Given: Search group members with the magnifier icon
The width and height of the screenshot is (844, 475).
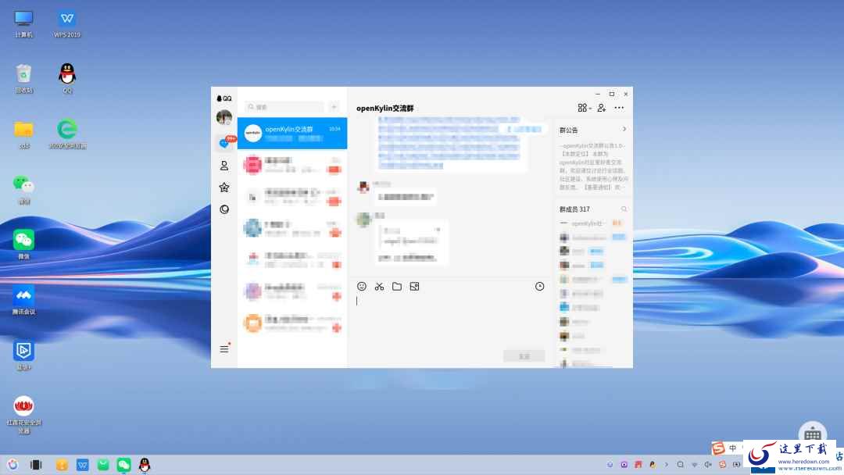Looking at the screenshot, I should (624, 209).
